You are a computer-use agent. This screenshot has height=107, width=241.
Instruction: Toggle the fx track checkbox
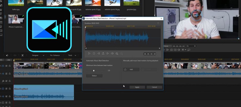6,81
